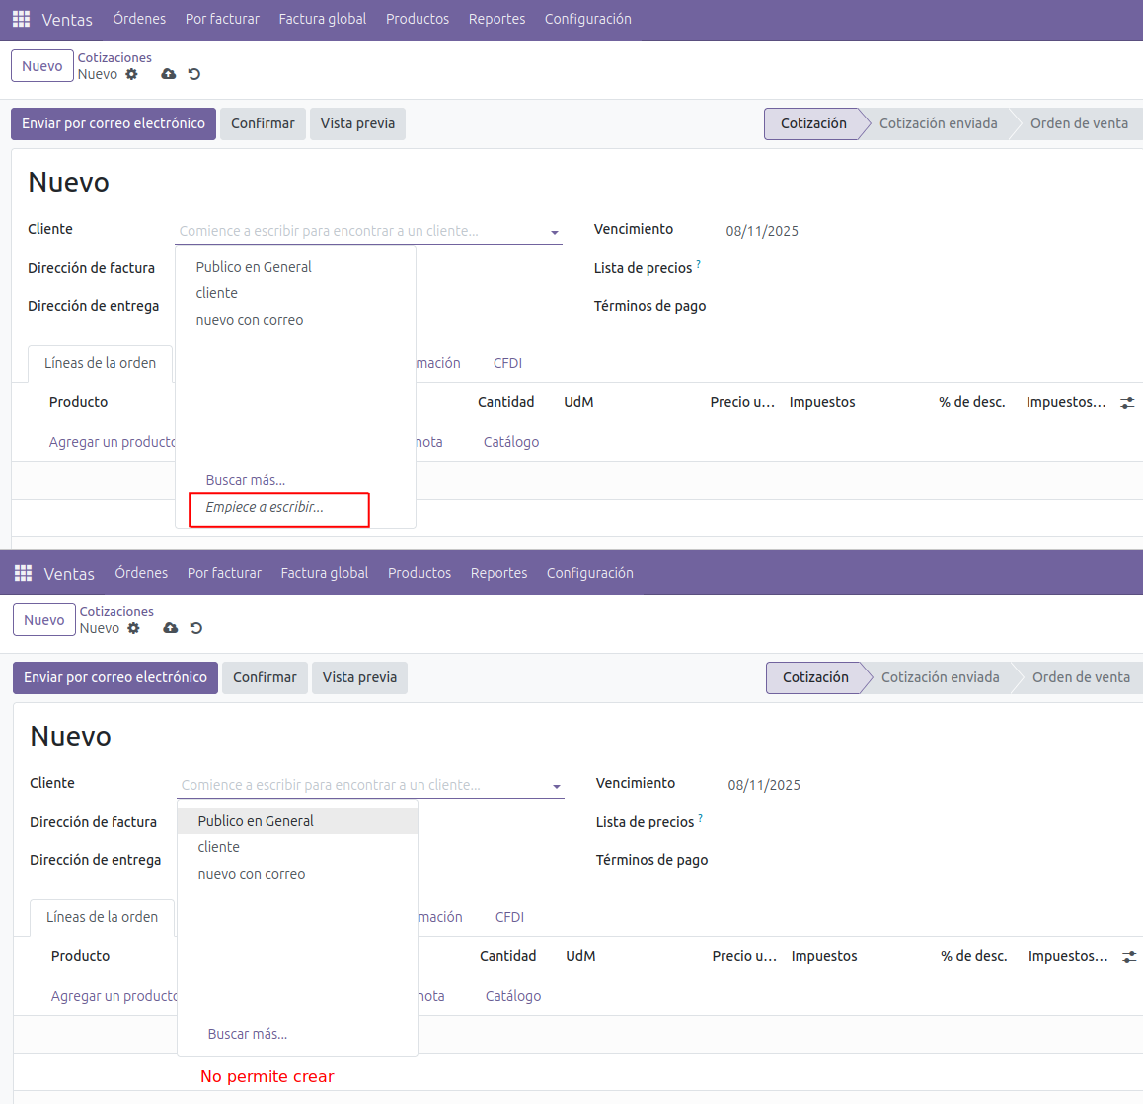Switch to the CFDI tab in the upper form
This screenshot has height=1104, width=1143.
tap(507, 363)
